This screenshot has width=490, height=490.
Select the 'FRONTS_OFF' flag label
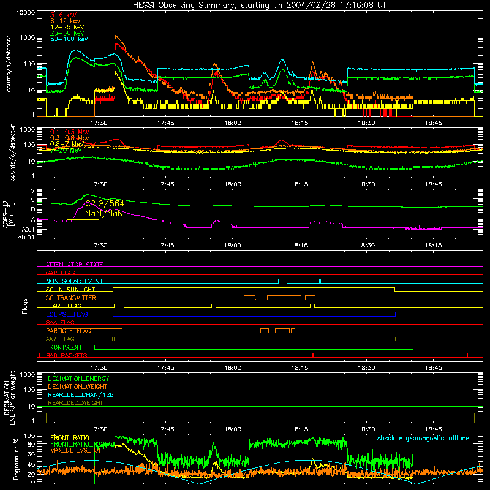[64, 347]
